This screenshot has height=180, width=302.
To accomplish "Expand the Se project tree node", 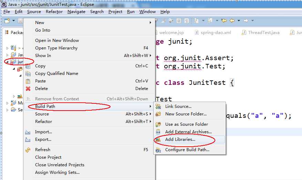I will coord(7,110).
